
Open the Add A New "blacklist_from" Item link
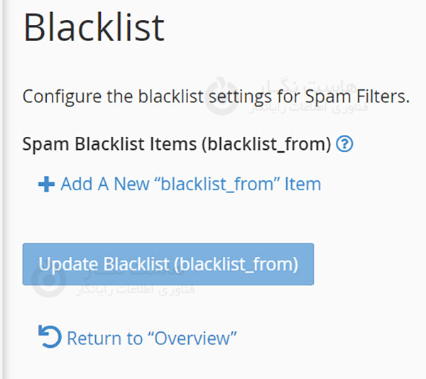(x=190, y=185)
